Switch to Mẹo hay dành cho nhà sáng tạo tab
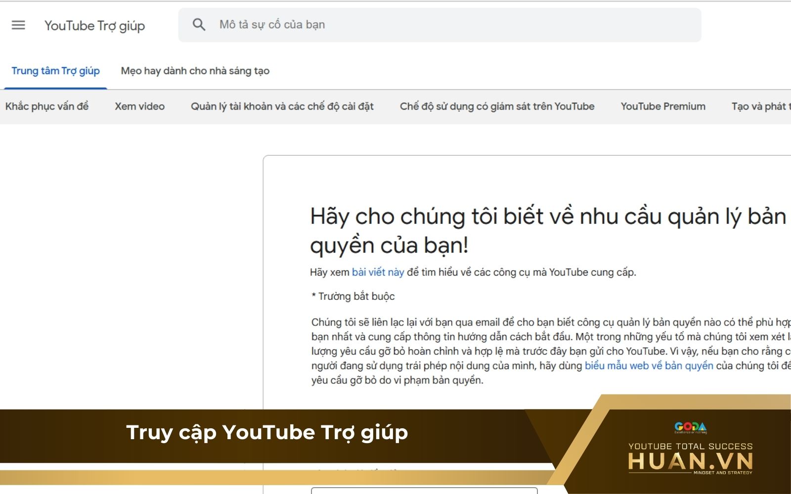The height and width of the screenshot is (494, 791). click(195, 71)
